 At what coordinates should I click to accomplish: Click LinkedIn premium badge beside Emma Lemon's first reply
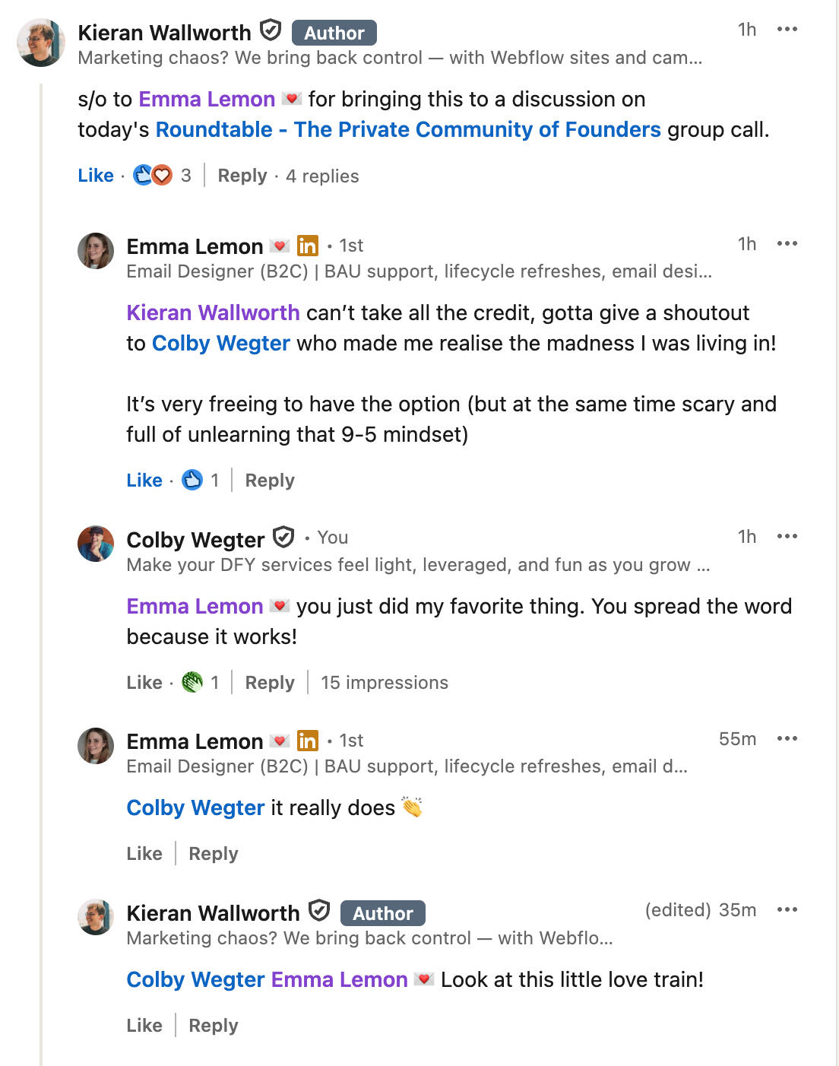(x=308, y=246)
